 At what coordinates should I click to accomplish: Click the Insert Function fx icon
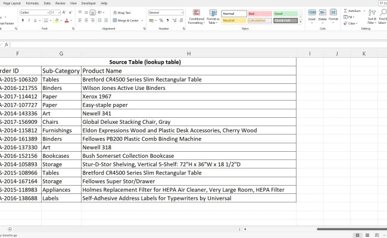7,45
